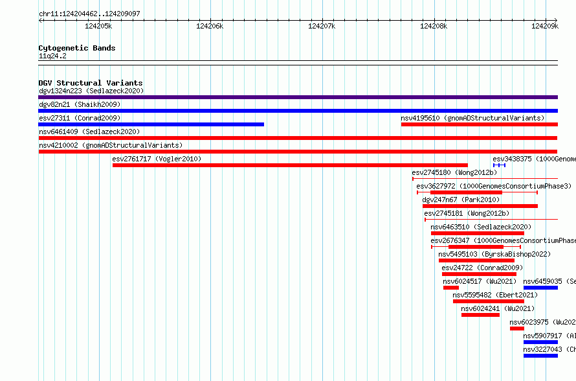This screenshot has height=381, width=576.
Task: Open the esv2676347 label
Action: tap(504, 240)
